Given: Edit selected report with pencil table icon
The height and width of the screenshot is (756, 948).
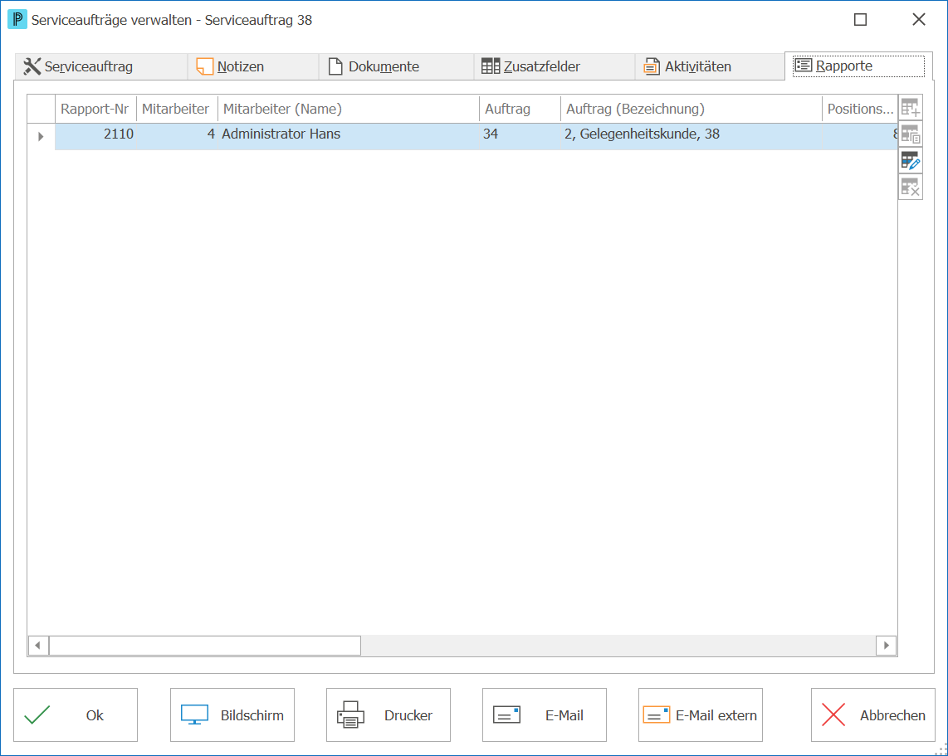Looking at the screenshot, I should click(x=911, y=161).
